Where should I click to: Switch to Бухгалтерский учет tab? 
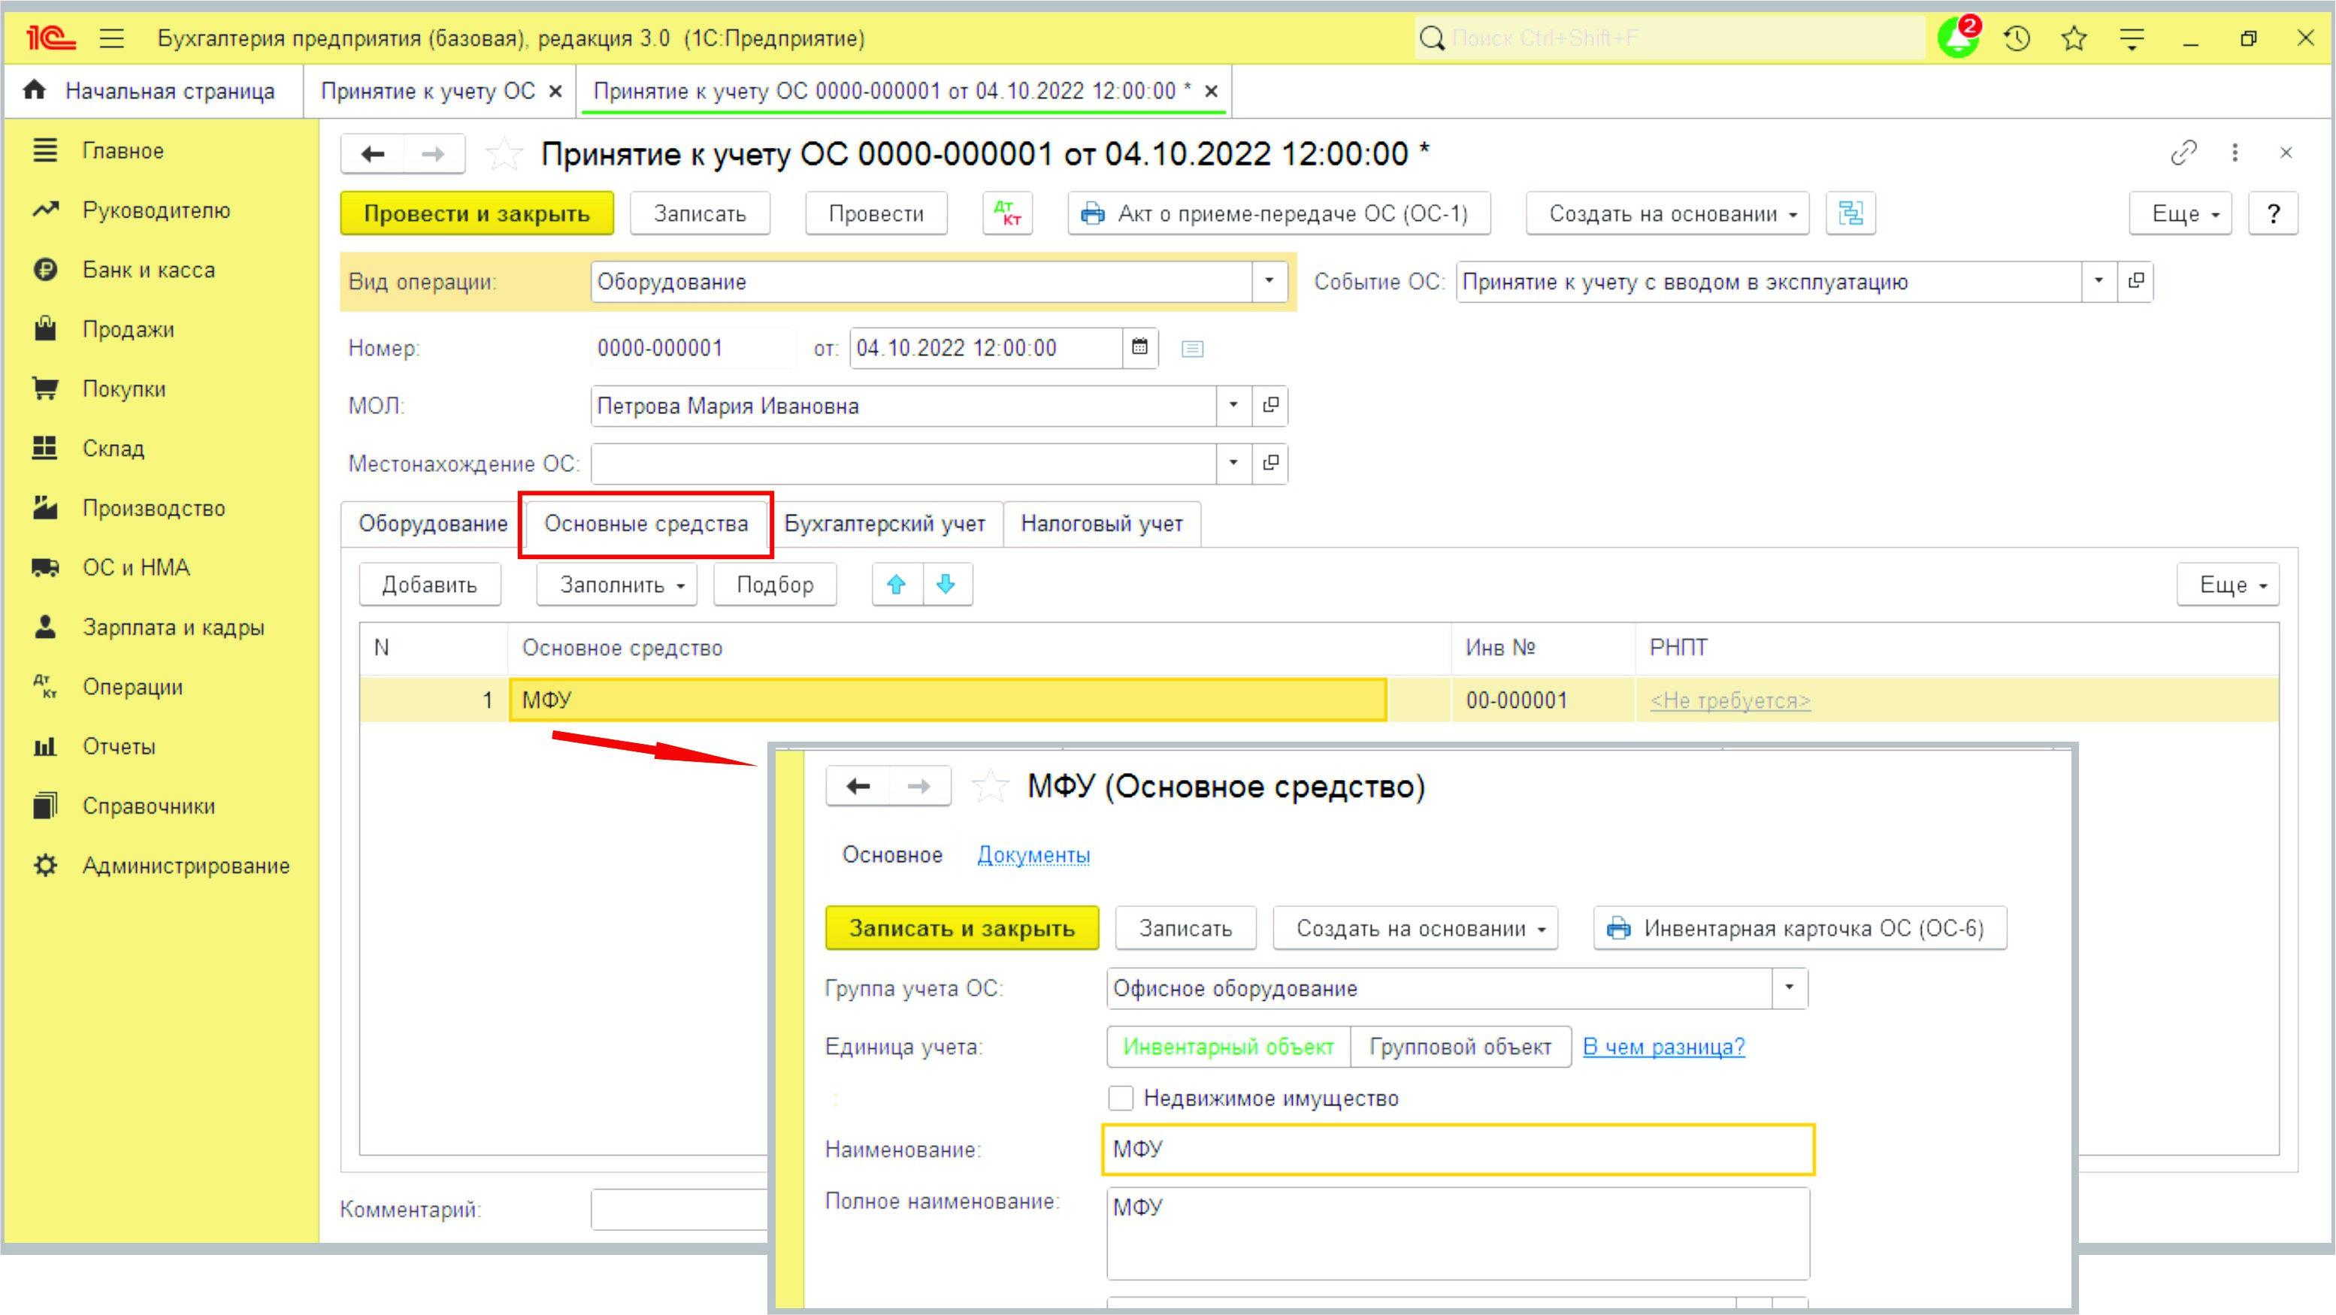pos(884,523)
